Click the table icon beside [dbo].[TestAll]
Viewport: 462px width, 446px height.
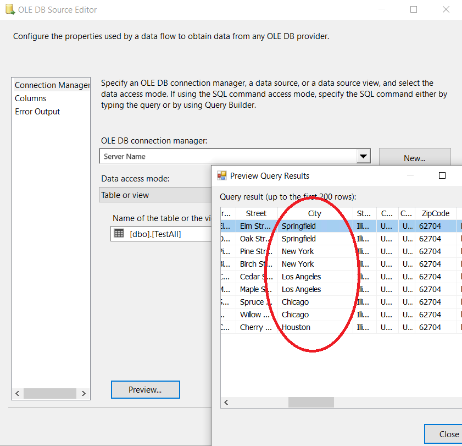(119, 233)
